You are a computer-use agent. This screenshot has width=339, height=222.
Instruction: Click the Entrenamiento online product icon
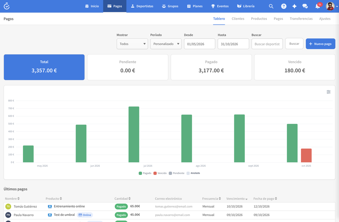coord(50,206)
